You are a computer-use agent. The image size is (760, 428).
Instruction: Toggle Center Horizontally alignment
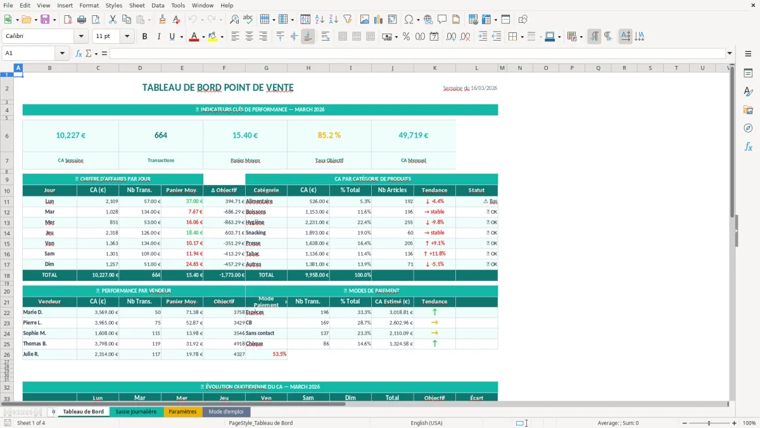(250, 37)
